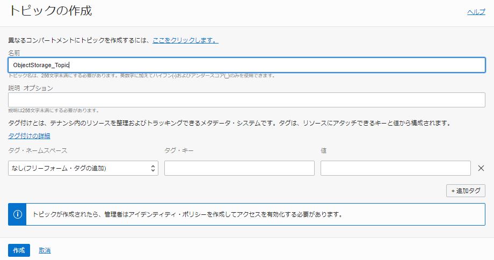
Task: Click the タグ付けとは tagging description text
Action: pos(230,123)
